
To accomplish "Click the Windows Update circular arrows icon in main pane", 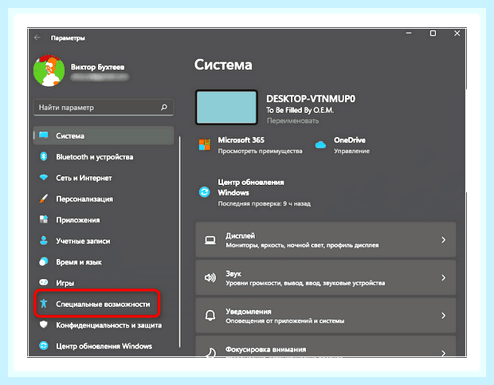I will [205, 191].
